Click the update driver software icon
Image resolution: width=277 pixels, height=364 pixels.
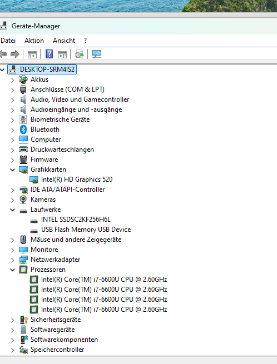tap(79, 54)
